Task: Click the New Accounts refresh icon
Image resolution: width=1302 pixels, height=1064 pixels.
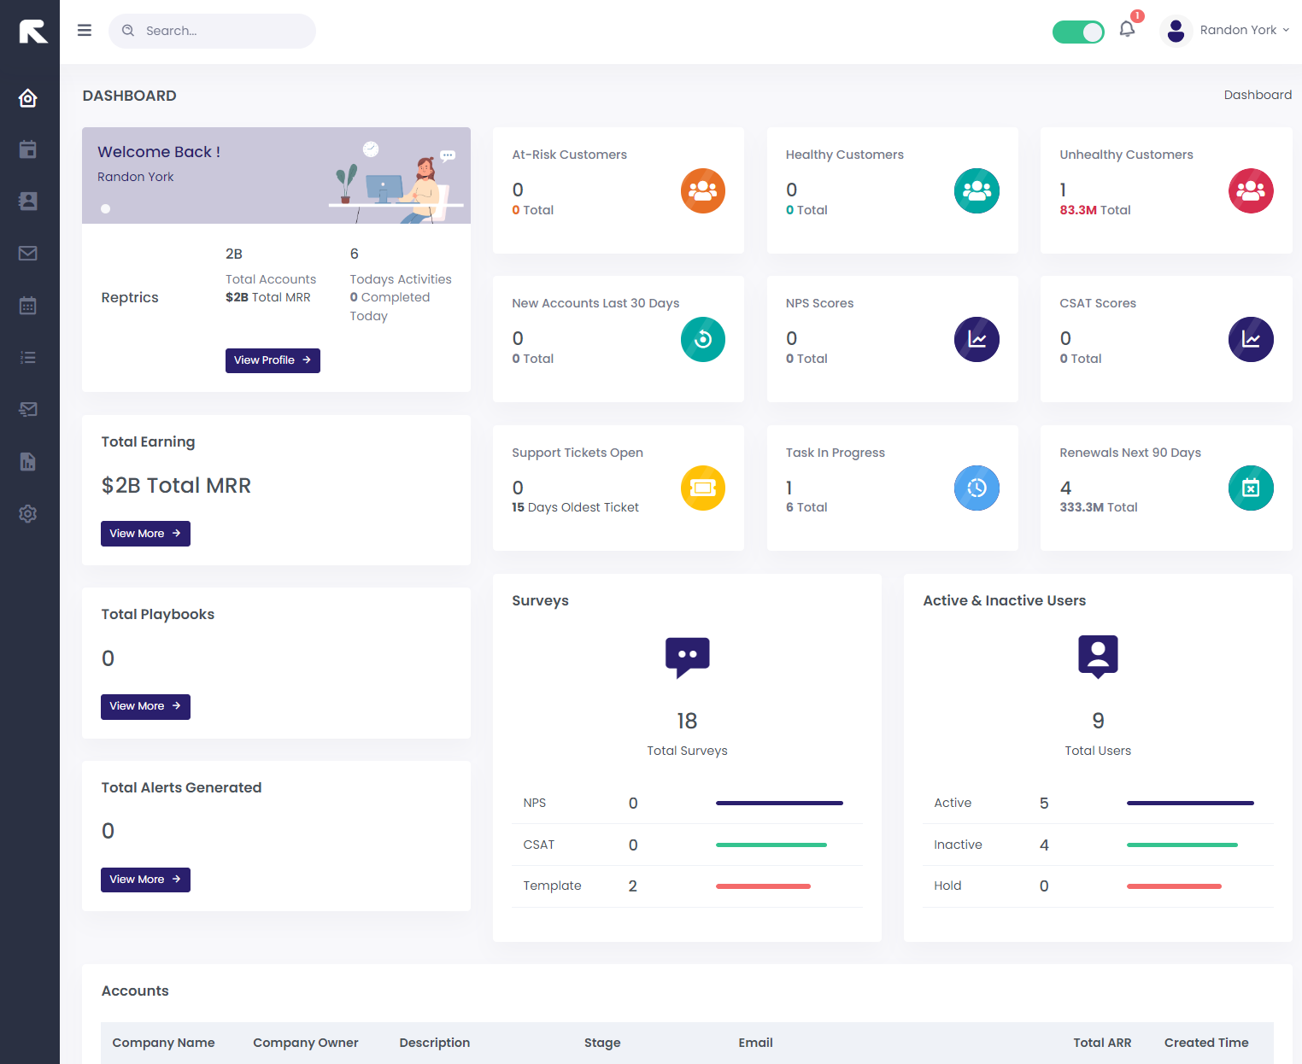Action: [x=703, y=340]
